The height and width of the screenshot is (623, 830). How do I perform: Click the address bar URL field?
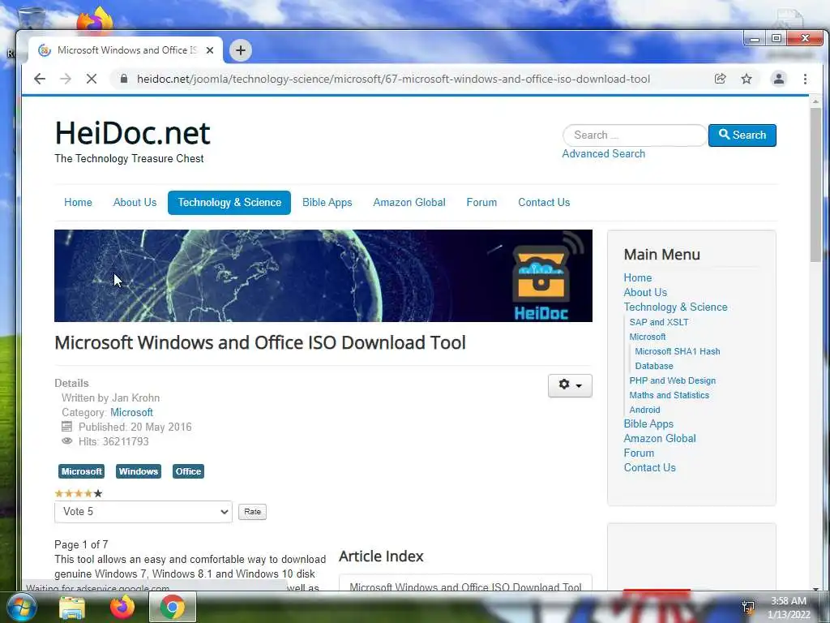tap(393, 79)
